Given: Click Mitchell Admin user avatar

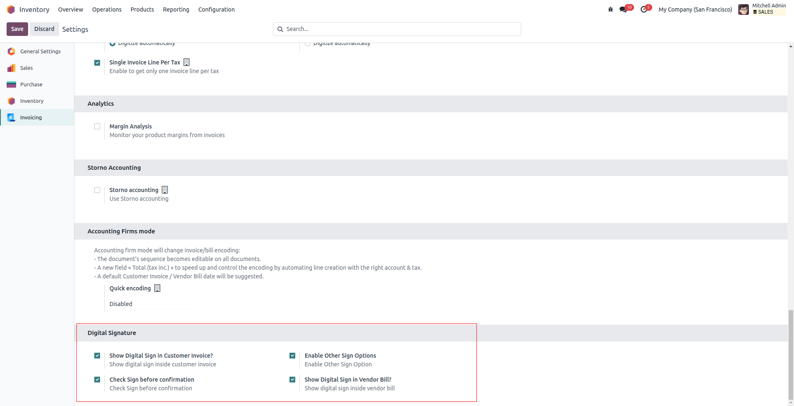Looking at the screenshot, I should [x=743, y=9].
